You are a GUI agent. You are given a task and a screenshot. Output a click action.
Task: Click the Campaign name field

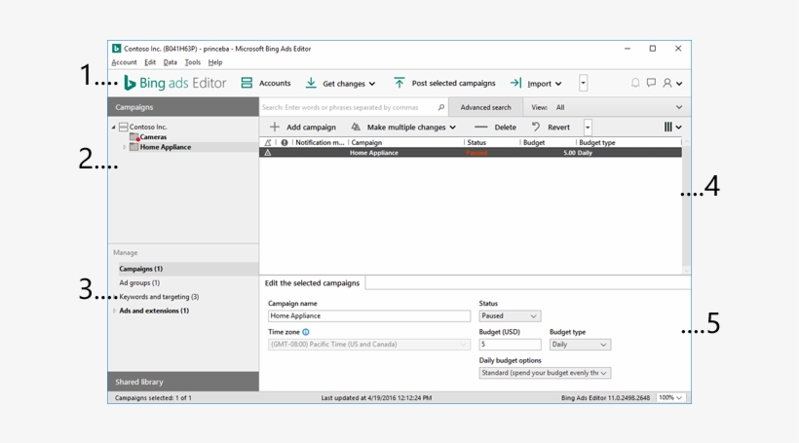point(369,315)
